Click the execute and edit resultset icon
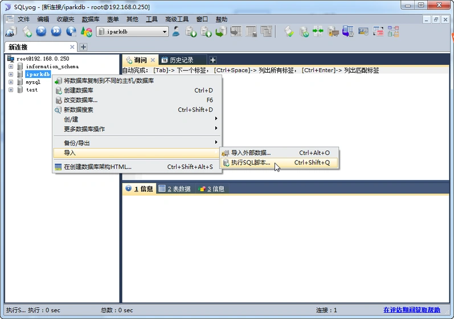This screenshot has width=454, height=319. pyautogui.click(x=71, y=31)
